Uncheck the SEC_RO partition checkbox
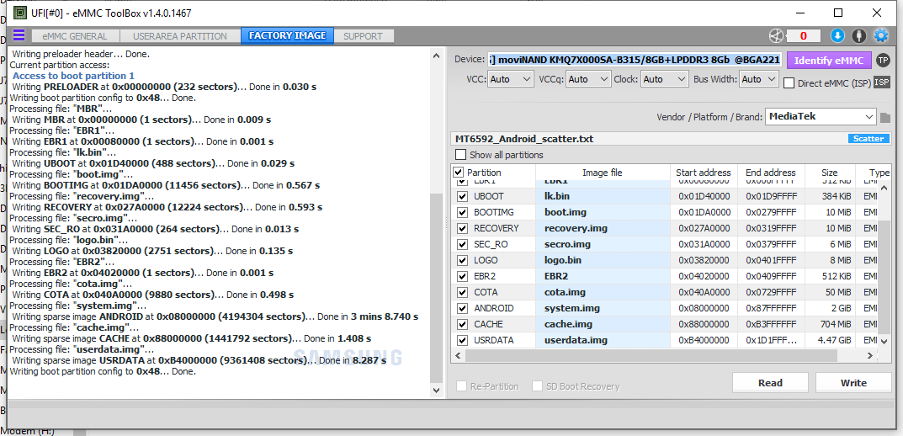 click(x=462, y=244)
